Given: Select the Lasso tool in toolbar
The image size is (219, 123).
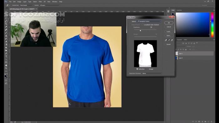Looking at the screenshot, I should click(x=6, y=18).
